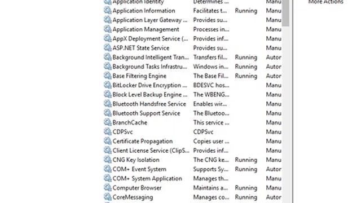Click the Block Level Backup Engine icon
This screenshot has height=203, width=361.
(x=108, y=94)
